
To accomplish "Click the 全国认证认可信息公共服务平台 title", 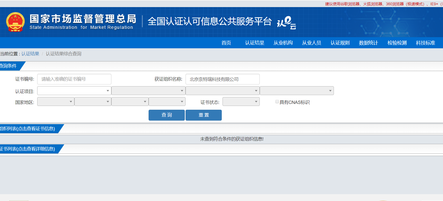I will click(x=210, y=21).
